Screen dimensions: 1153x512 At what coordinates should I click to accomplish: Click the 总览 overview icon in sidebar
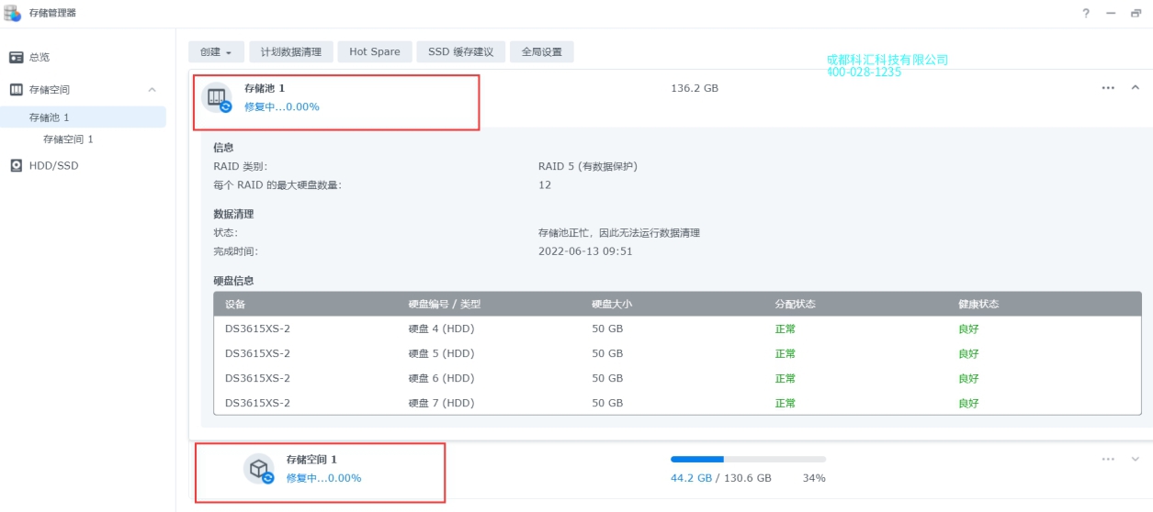17,57
